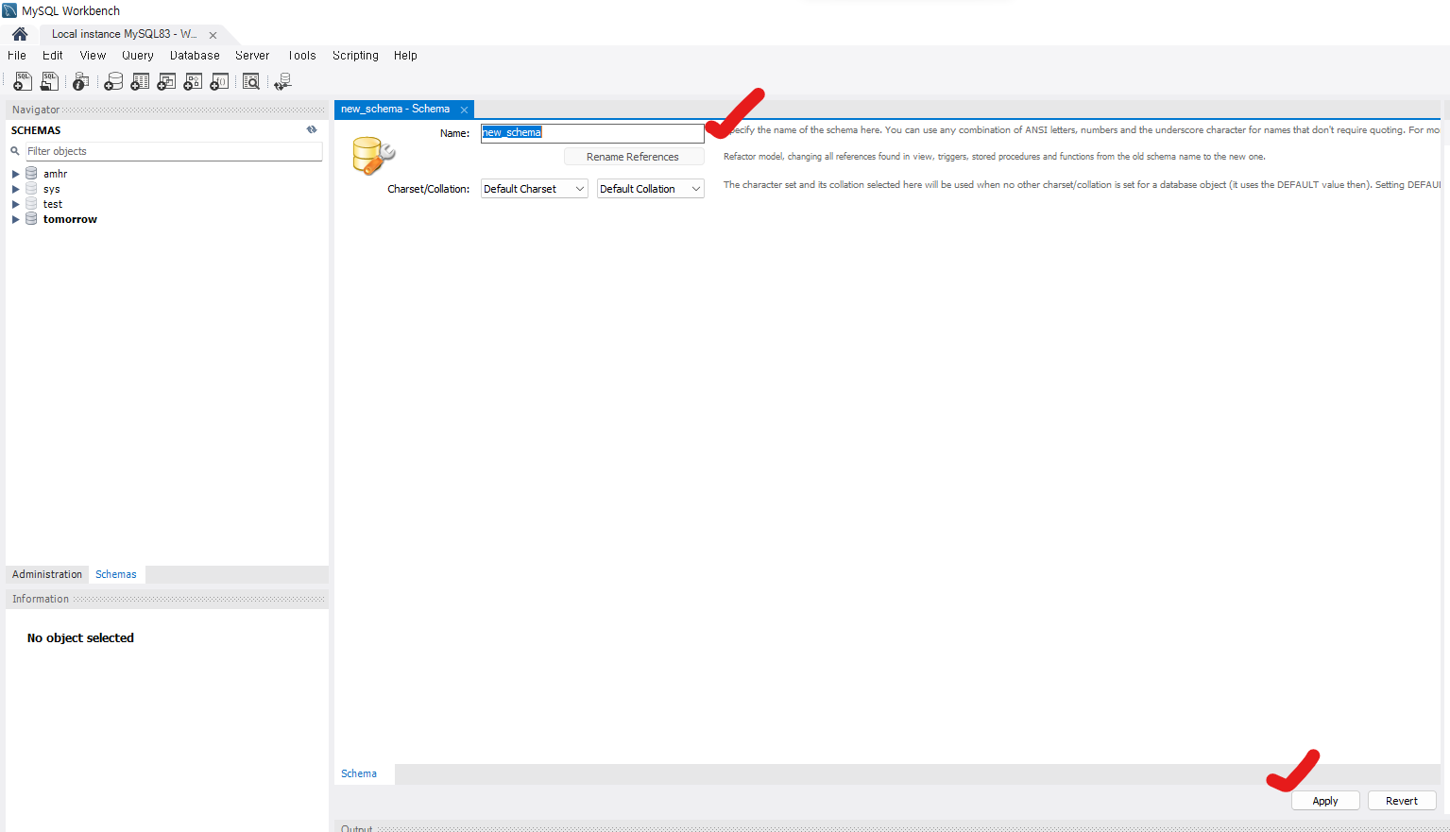The height and width of the screenshot is (832, 1450).
Task: Create a new table toolbar icon
Action: click(140, 82)
